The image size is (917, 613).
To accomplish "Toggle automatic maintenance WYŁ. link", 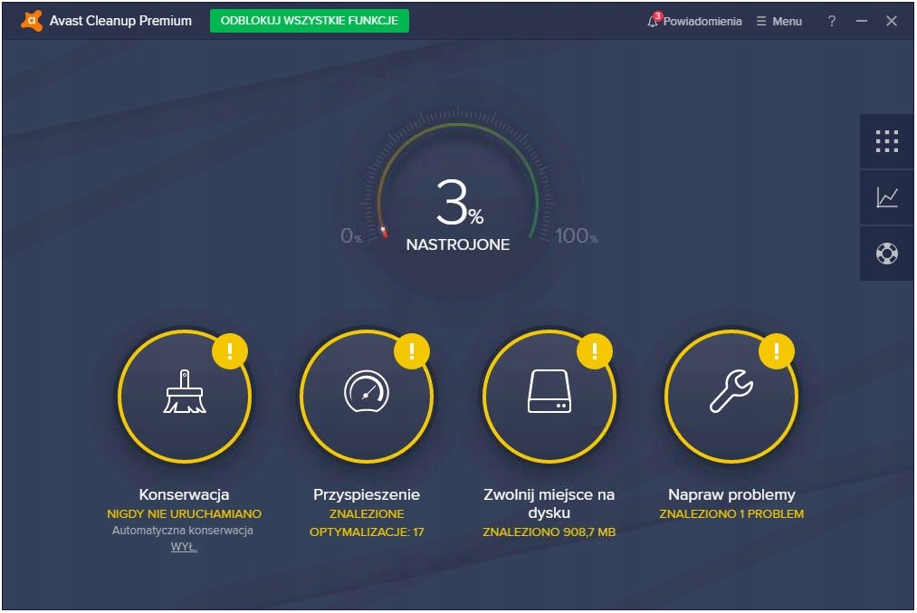I will pos(184,547).
